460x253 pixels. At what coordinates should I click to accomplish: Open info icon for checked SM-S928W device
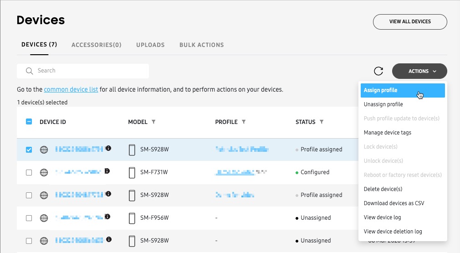(x=108, y=148)
